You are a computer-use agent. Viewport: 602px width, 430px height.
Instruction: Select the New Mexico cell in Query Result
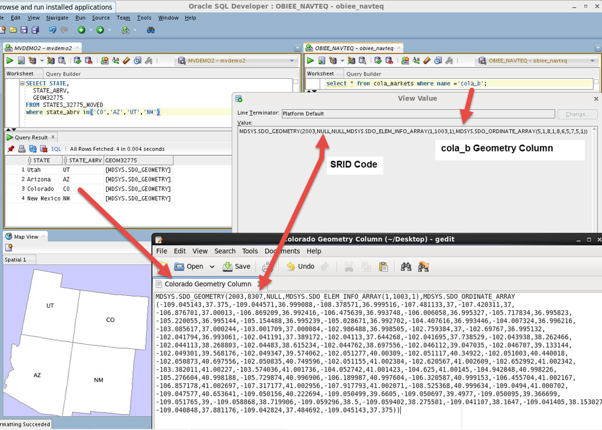pos(44,198)
